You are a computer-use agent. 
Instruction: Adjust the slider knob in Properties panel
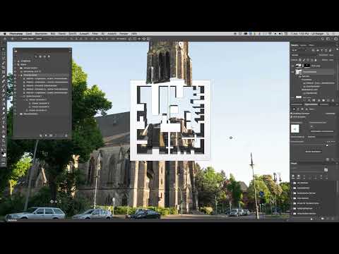click(x=327, y=145)
